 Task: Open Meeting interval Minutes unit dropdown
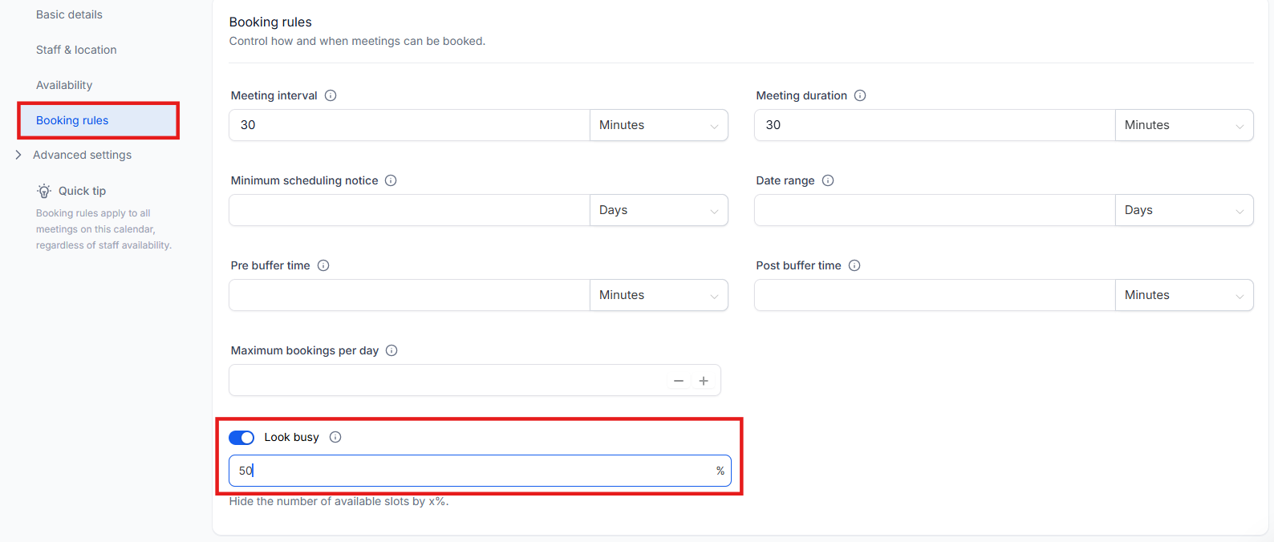[x=659, y=125]
